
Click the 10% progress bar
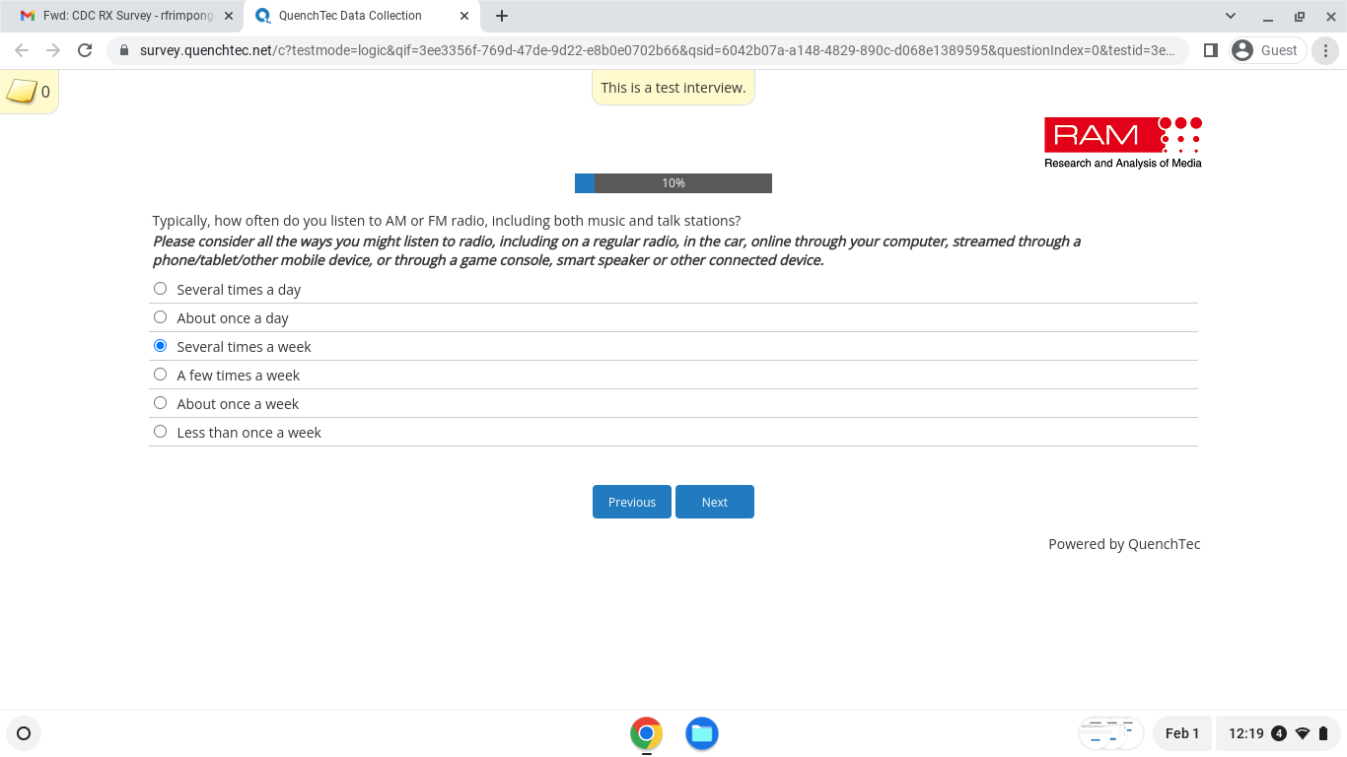(x=673, y=183)
